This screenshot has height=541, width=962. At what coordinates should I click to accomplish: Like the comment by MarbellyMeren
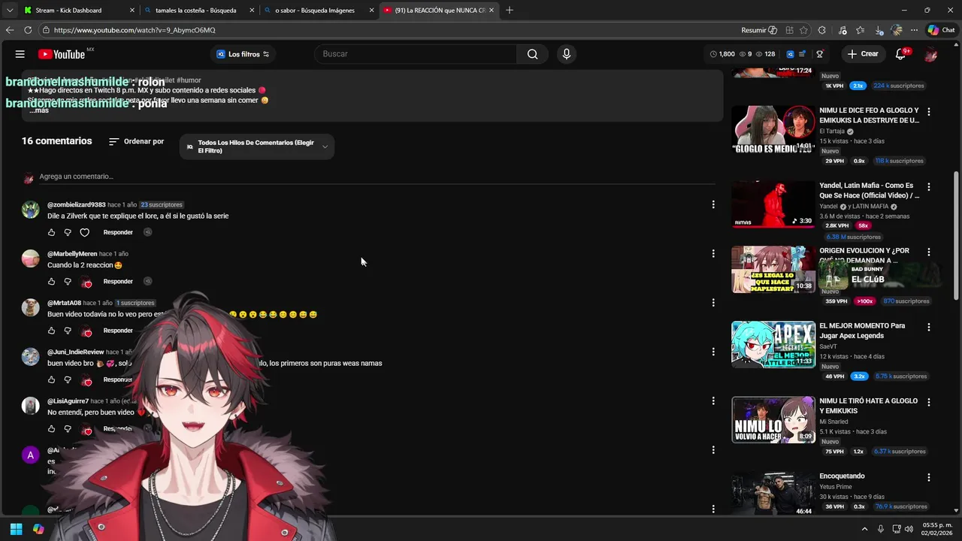[x=51, y=282]
